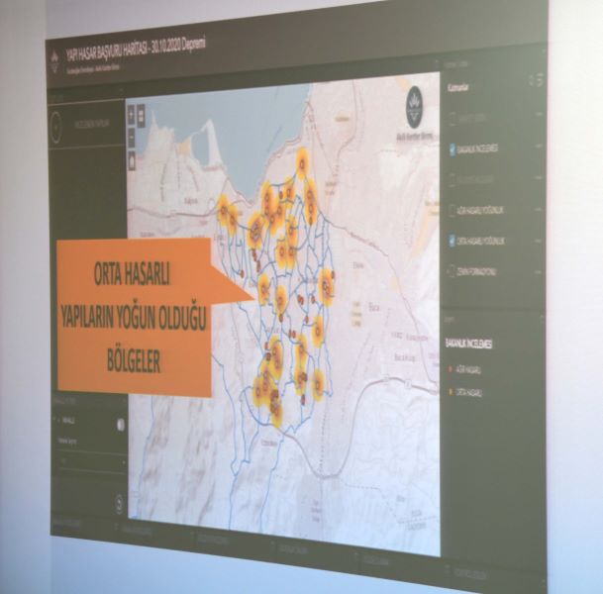Open the dropdown under the MAHALLE filter
This screenshot has width=603, height=594.
[91, 461]
